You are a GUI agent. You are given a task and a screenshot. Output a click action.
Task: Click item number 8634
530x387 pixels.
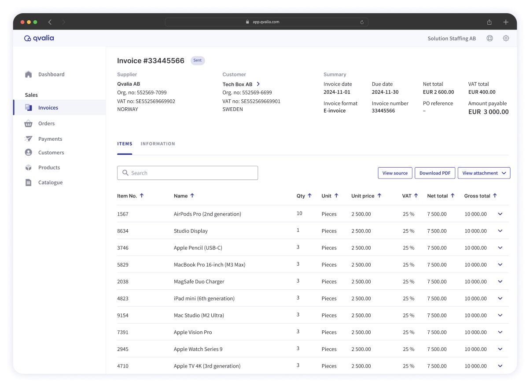123,231
